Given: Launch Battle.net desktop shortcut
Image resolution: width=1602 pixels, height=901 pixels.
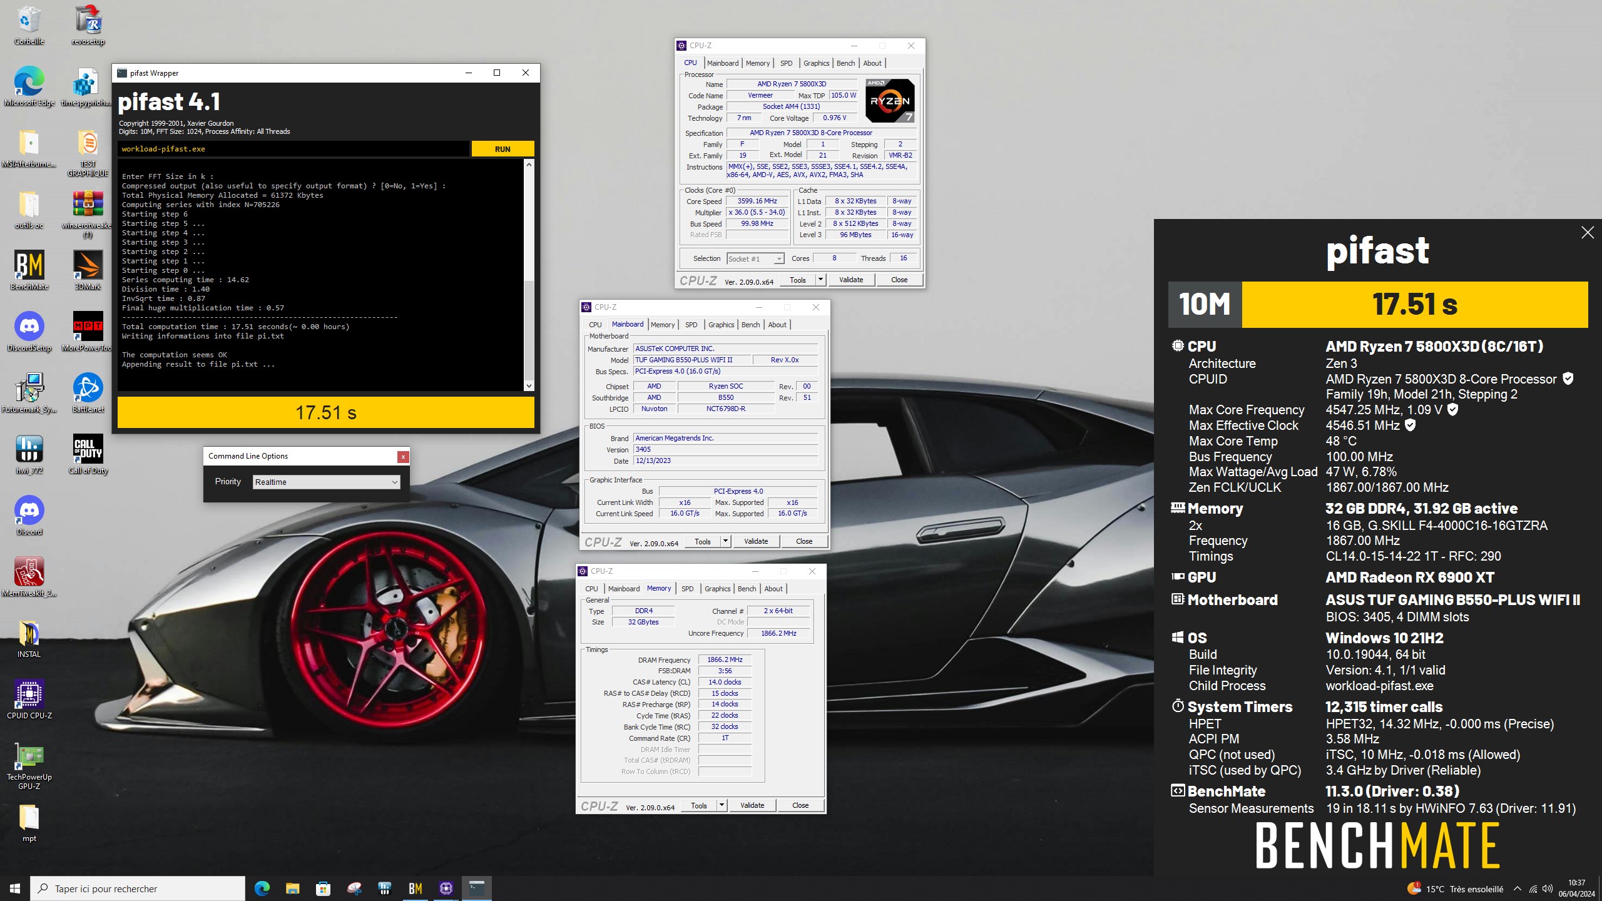Looking at the screenshot, I should point(88,393).
